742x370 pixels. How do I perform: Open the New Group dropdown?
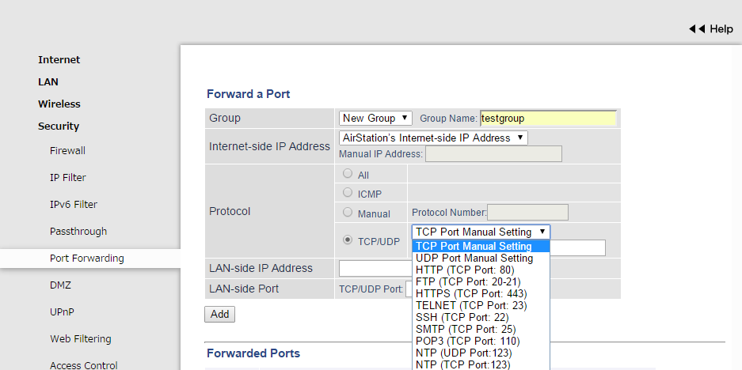point(375,118)
